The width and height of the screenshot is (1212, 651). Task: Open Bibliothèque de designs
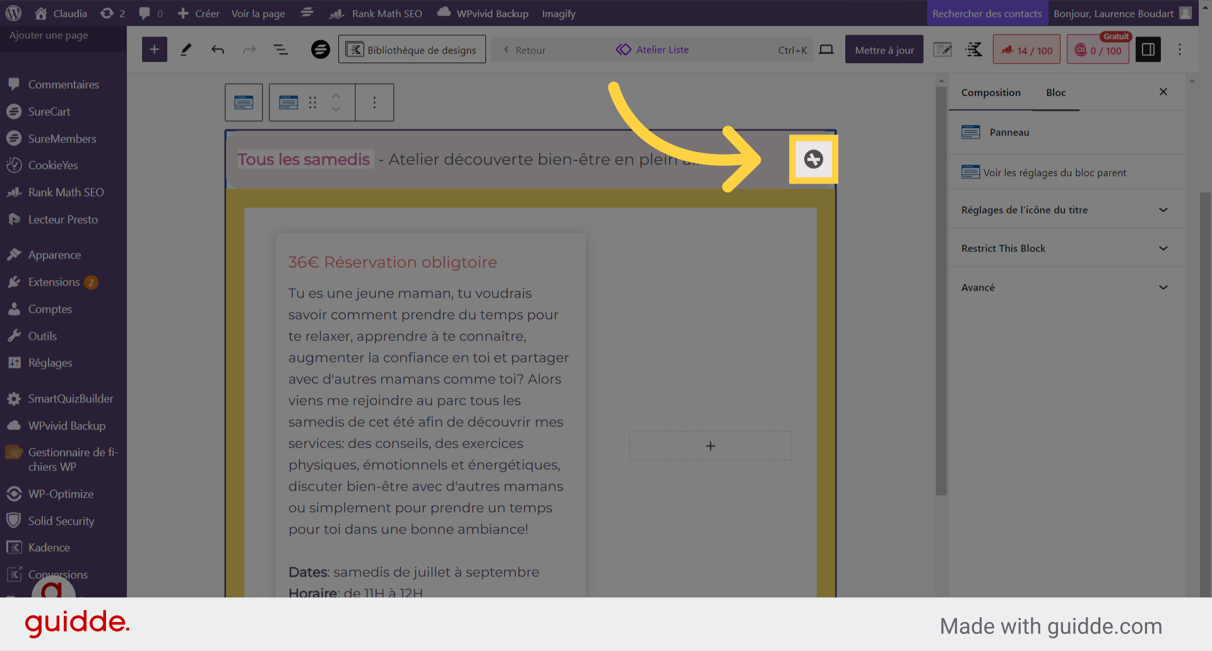[412, 49]
